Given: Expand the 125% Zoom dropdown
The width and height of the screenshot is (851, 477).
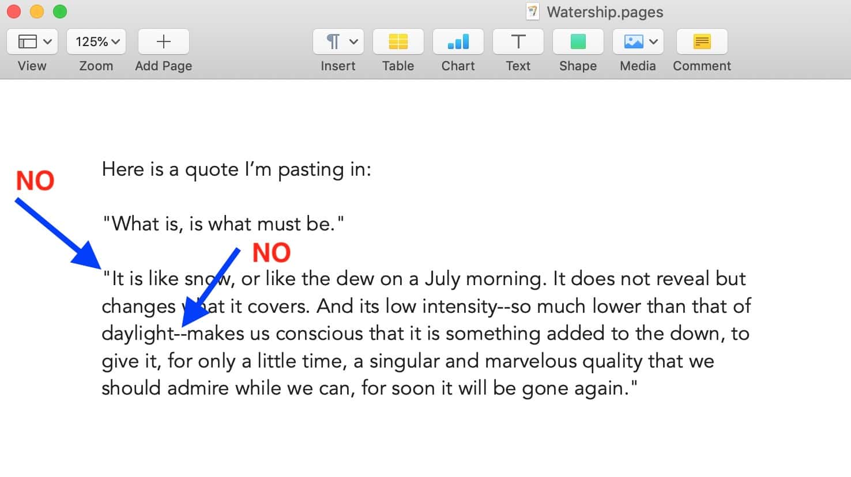Looking at the screenshot, I should [96, 41].
